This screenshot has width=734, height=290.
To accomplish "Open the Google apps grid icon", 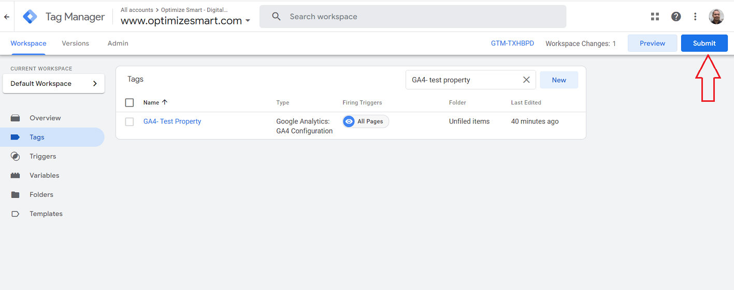I will coord(655,17).
